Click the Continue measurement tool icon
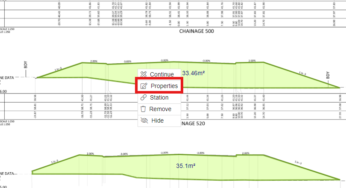346x188 pixels. pyautogui.click(x=144, y=74)
